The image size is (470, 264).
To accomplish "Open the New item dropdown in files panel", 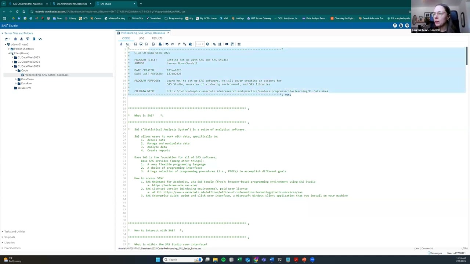I will (7, 39).
